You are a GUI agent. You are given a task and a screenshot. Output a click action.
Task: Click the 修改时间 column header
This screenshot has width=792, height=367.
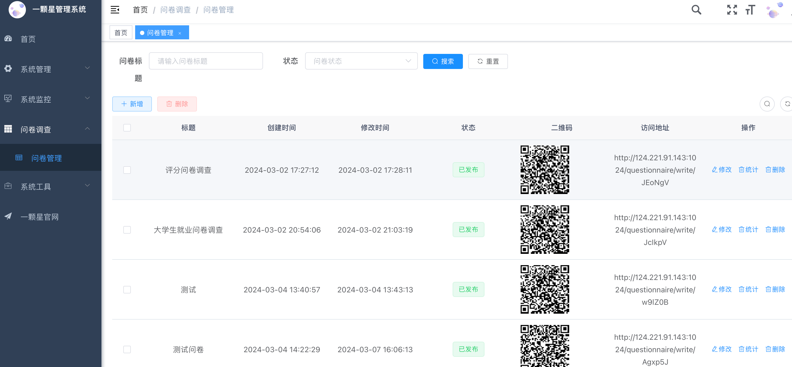(375, 127)
